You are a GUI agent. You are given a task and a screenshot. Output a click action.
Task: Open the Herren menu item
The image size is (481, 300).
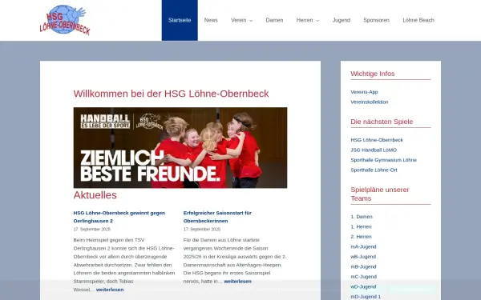click(305, 20)
